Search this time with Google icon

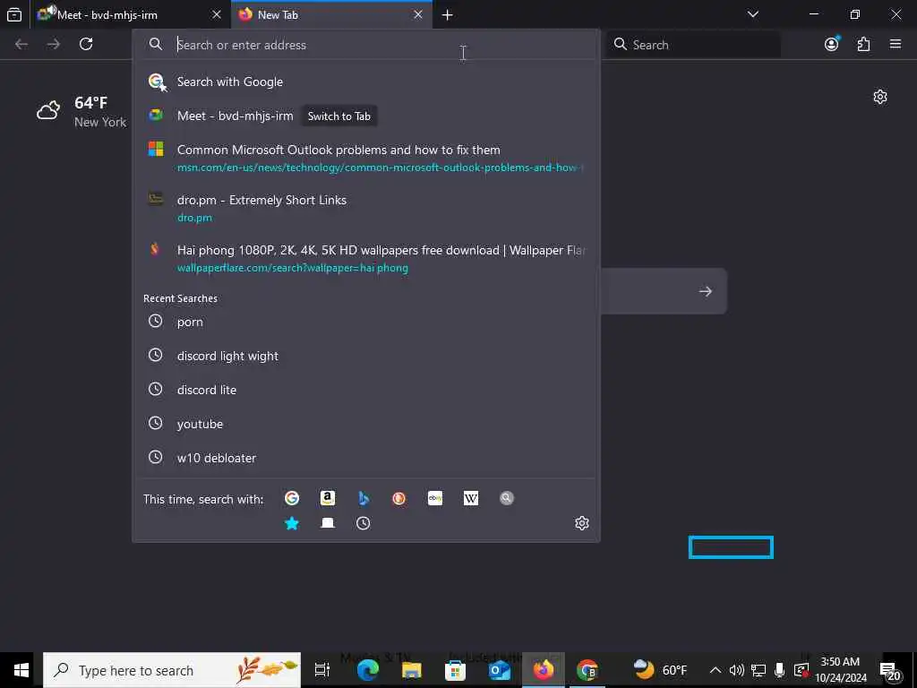[292, 498]
